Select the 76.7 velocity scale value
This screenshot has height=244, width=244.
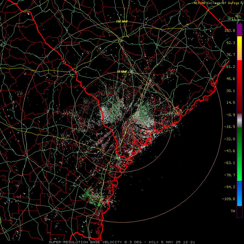231,54
